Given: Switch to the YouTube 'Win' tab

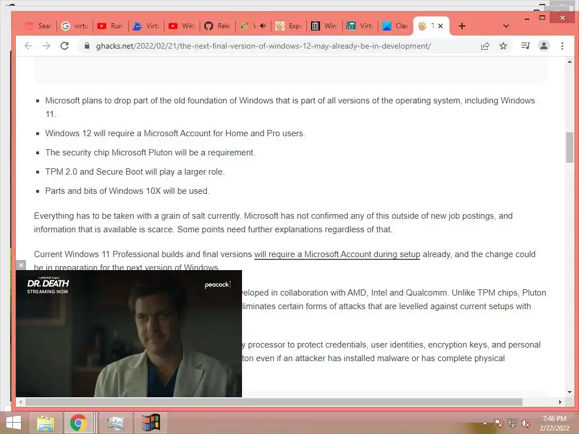Looking at the screenshot, I should click(182, 26).
